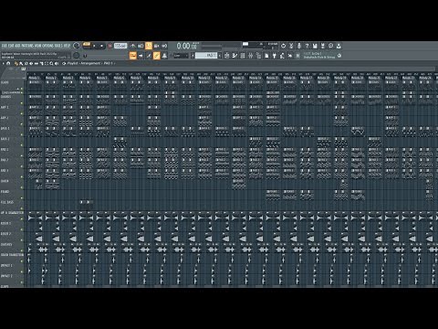Open the Browser view icon
The image size is (438, 329).
pyautogui.click(x=164, y=56)
